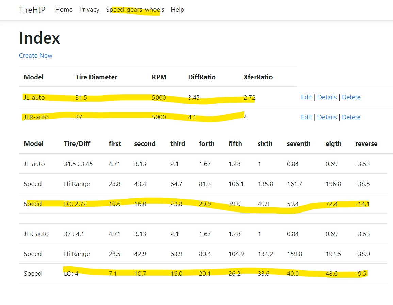Click the first gear column header
Viewport: 393px width, 305px height.
click(x=115, y=144)
